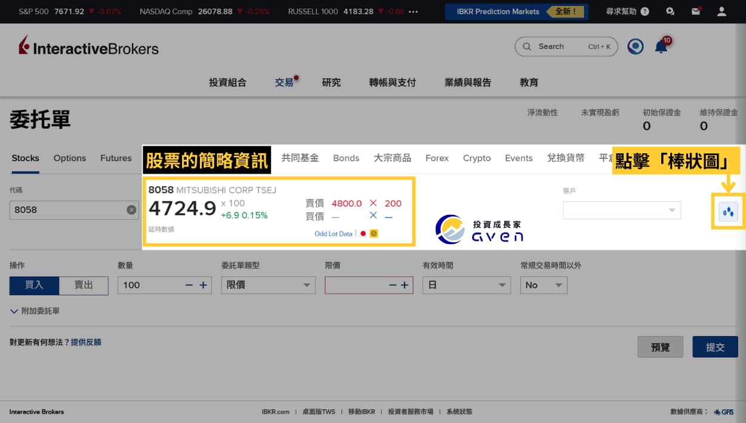Screen dimensions: 746x423
Task: Open the mail message center icon
Action: point(696,11)
